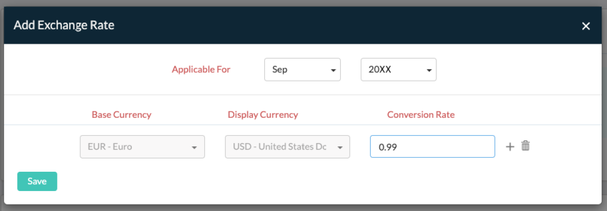Click the Base Currency column header
The image size is (607, 211).
[x=122, y=115]
